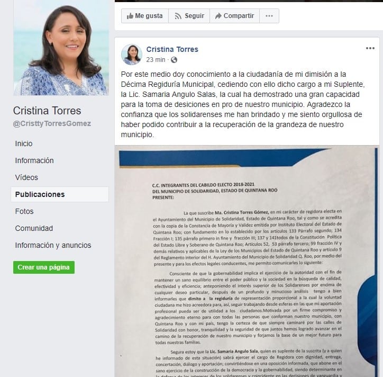The height and width of the screenshot is (377, 383).
Task: Go to the Inicio section
Action: tap(24, 143)
